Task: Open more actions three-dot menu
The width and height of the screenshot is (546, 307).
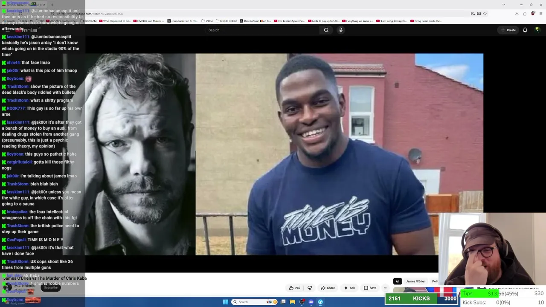Action: point(386,288)
